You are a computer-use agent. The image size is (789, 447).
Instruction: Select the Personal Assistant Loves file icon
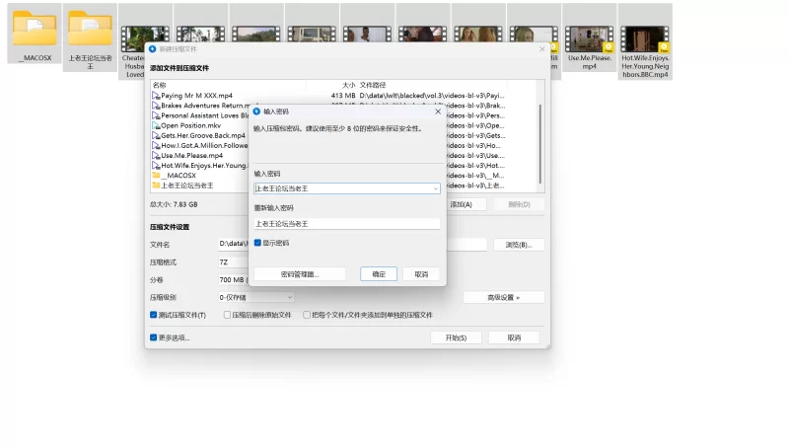pyautogui.click(x=156, y=115)
